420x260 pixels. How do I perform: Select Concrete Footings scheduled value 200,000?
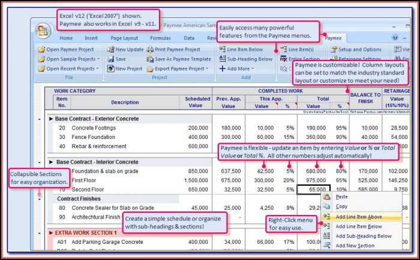pos(197,128)
